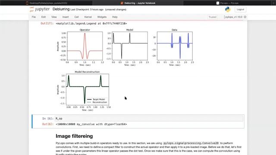This screenshot has height=155, width=276.
Task: Click the Jupyter logo
Action: (40, 9)
